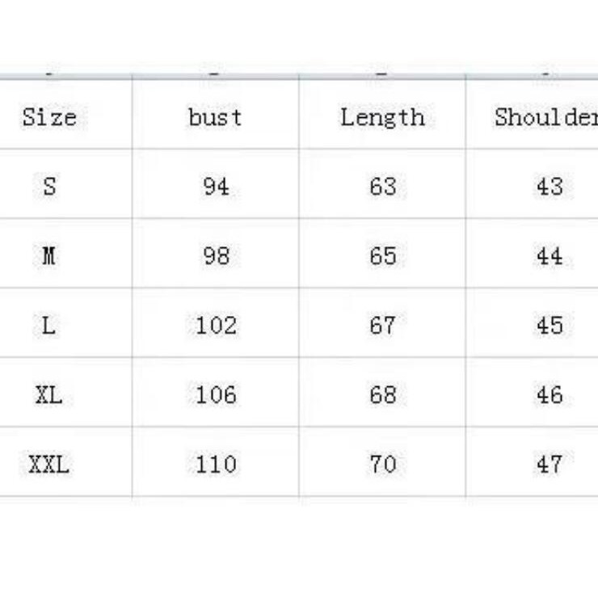
Task: Click the size L row label
Action: (x=49, y=326)
